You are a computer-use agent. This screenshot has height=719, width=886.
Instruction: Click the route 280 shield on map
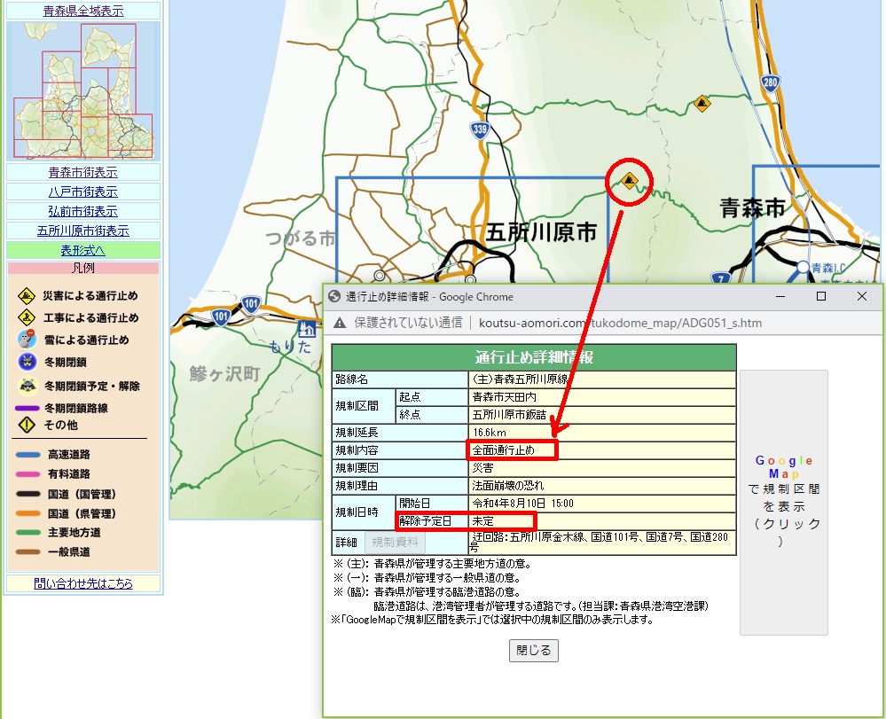click(x=770, y=83)
